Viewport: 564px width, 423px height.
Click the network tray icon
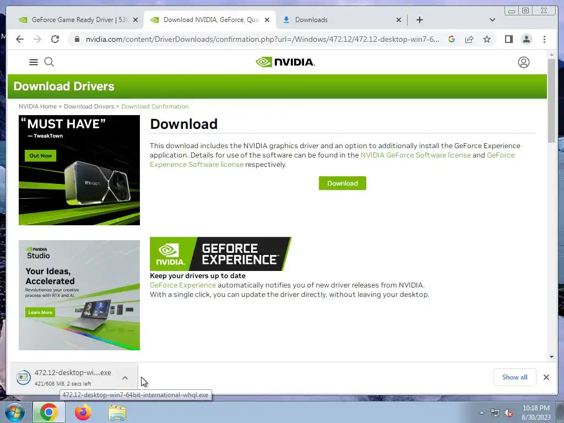495,413
